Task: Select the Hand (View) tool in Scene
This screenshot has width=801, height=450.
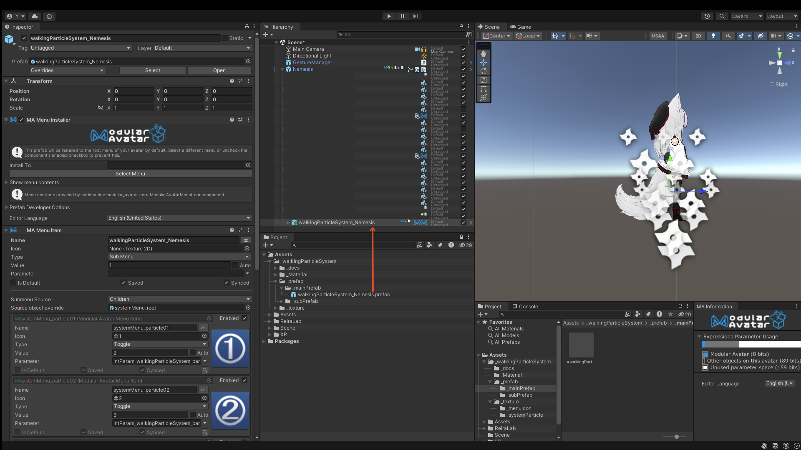Action: (x=484, y=54)
